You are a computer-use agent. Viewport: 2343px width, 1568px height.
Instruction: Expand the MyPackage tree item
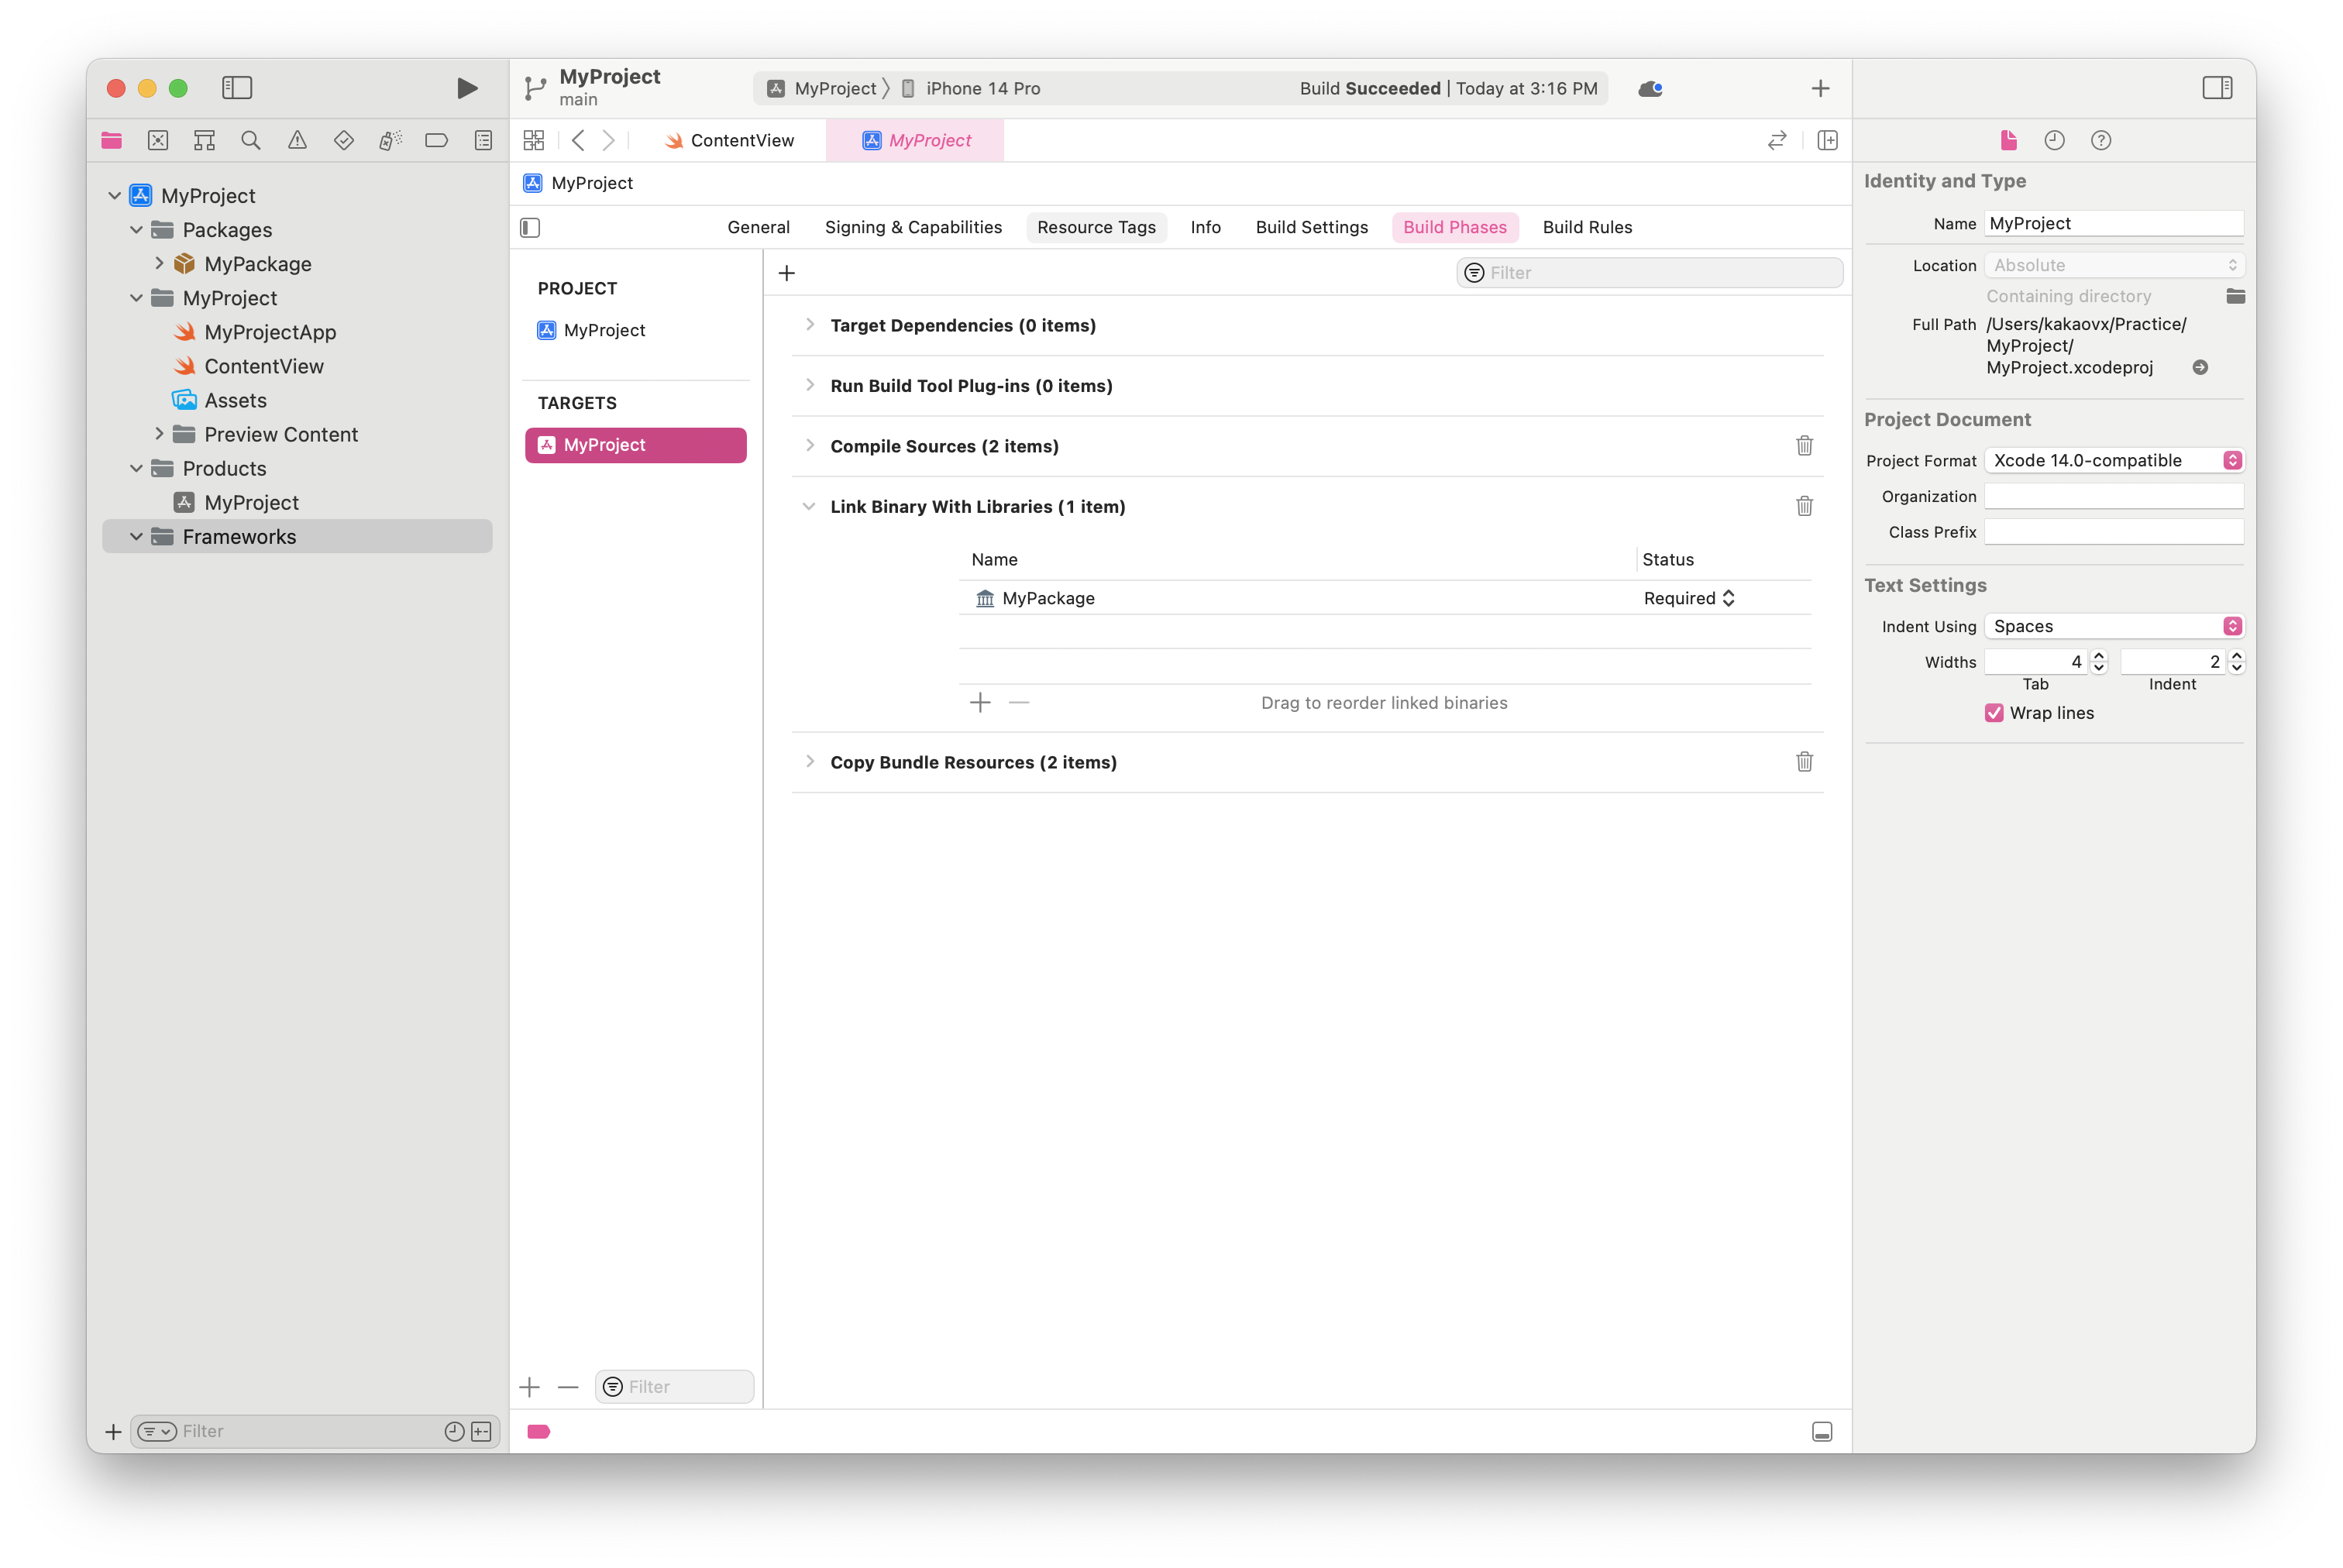(x=159, y=263)
